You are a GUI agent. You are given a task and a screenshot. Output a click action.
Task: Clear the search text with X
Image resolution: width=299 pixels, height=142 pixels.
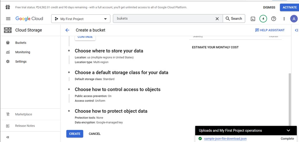coord(217,19)
